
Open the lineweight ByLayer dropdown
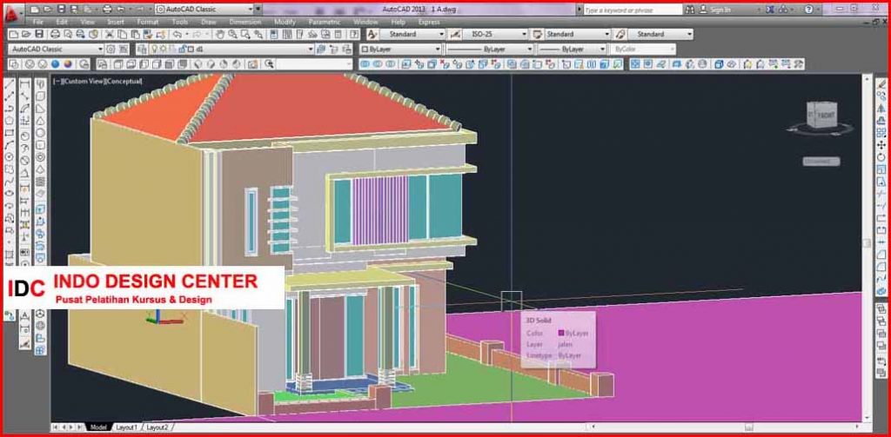click(x=573, y=50)
